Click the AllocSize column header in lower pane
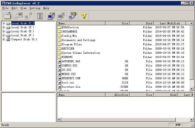Viewport: 195px width, 128px height. point(117,95)
